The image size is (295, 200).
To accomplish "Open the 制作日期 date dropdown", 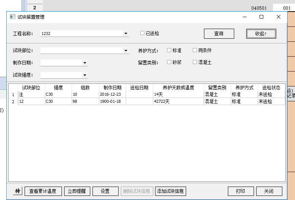I will [85, 63].
